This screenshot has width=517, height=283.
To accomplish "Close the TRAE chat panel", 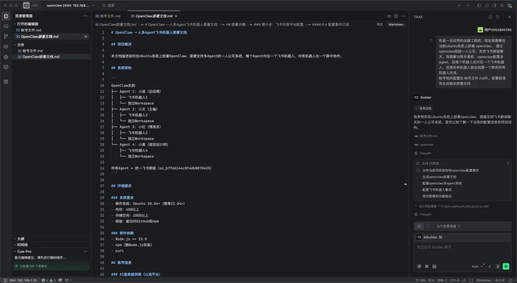I will (x=509, y=17).
